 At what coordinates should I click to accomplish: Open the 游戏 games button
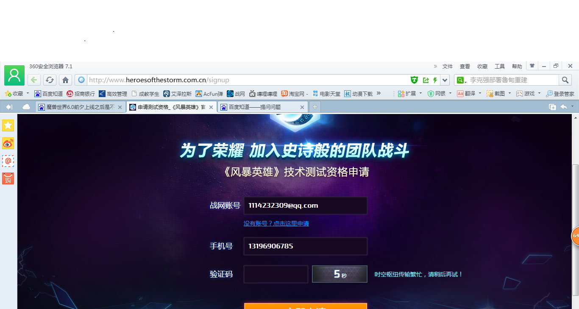tap(526, 94)
